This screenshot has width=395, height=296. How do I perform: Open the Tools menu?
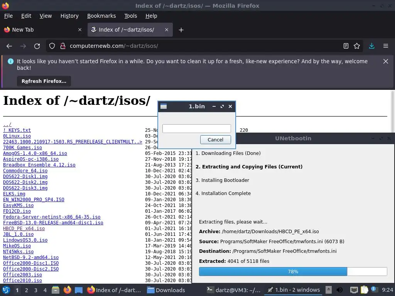tap(130, 16)
